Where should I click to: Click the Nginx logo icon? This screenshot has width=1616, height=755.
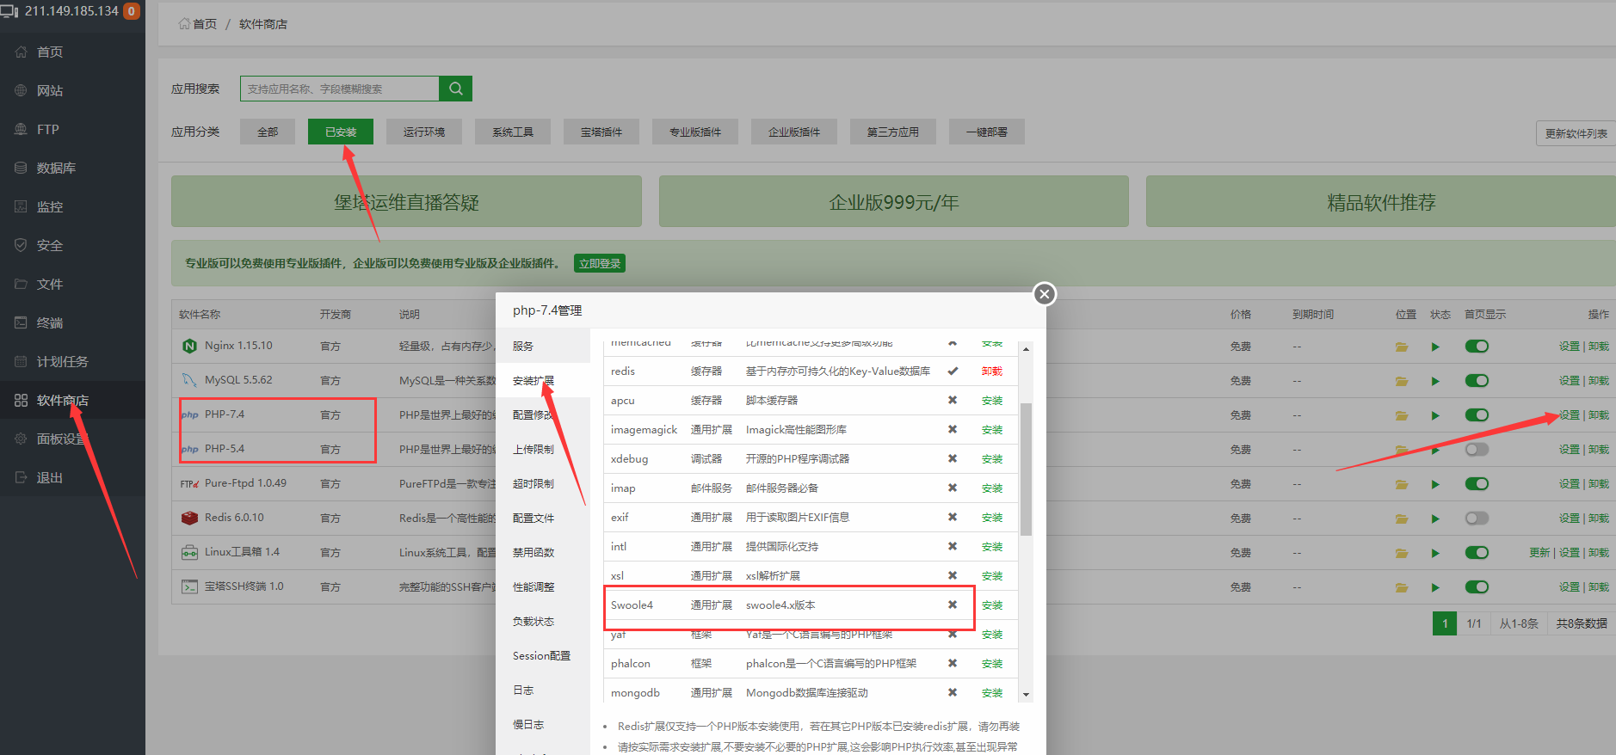(x=189, y=346)
